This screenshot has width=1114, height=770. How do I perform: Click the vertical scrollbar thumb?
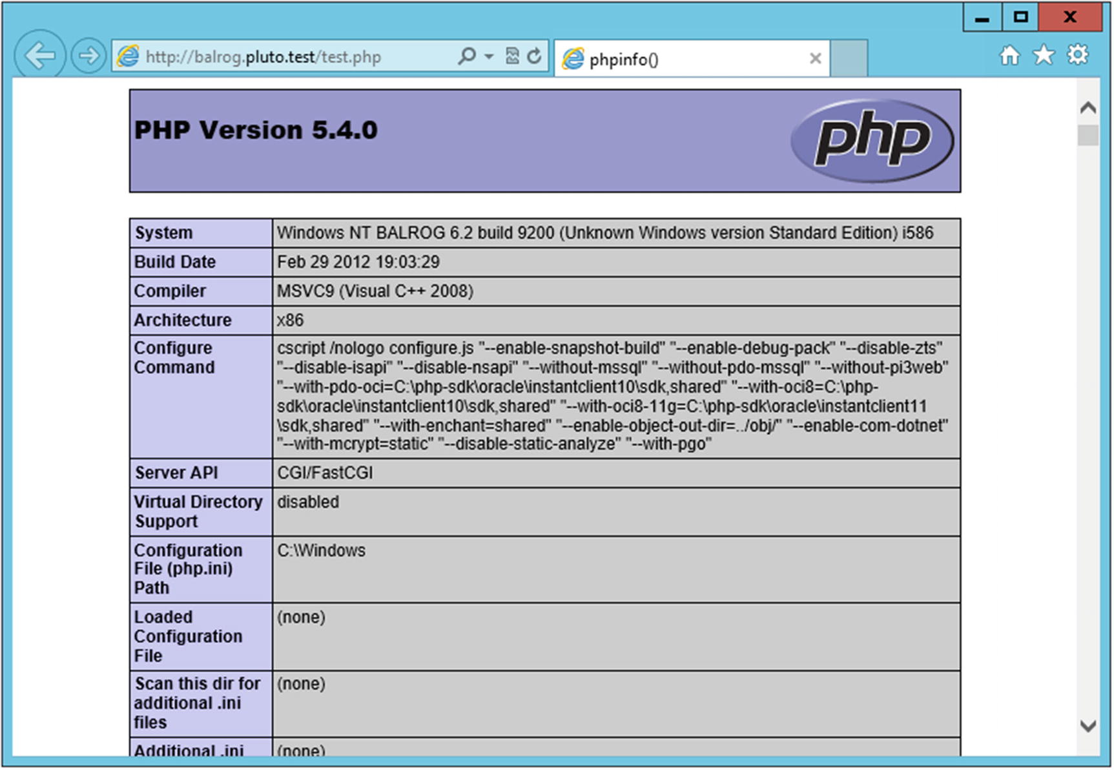1088,135
